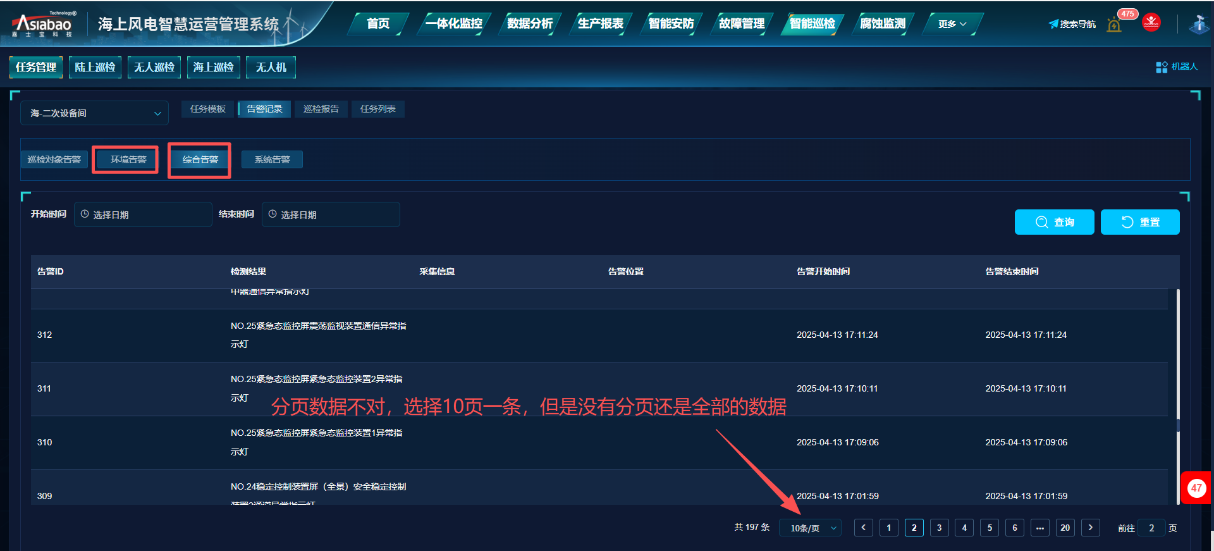Select the 综合告警 filter
Image resolution: width=1214 pixels, height=551 pixels.
pyautogui.click(x=200, y=159)
